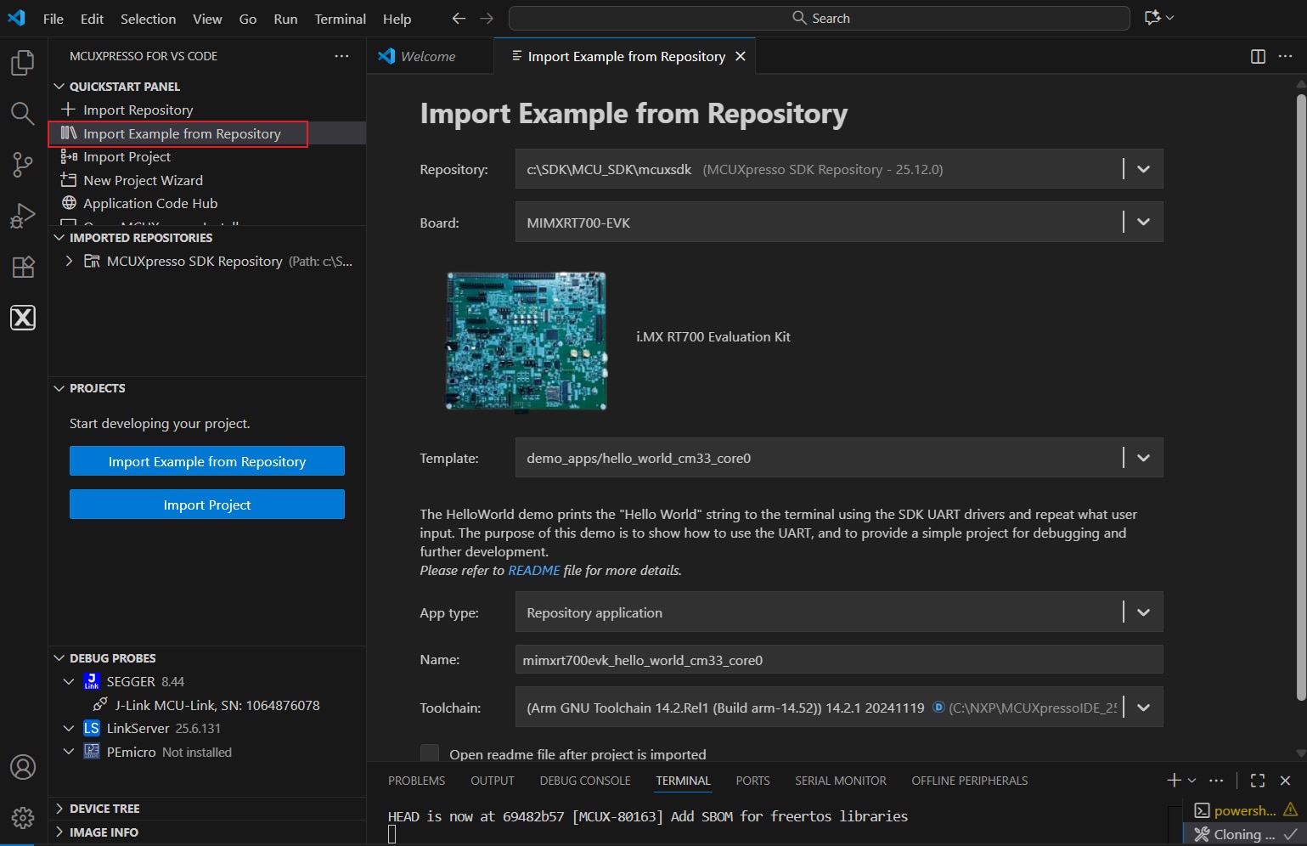The width and height of the screenshot is (1307, 846).
Task: Open the MCUXpresso extension in activity bar
Action: tap(23, 318)
